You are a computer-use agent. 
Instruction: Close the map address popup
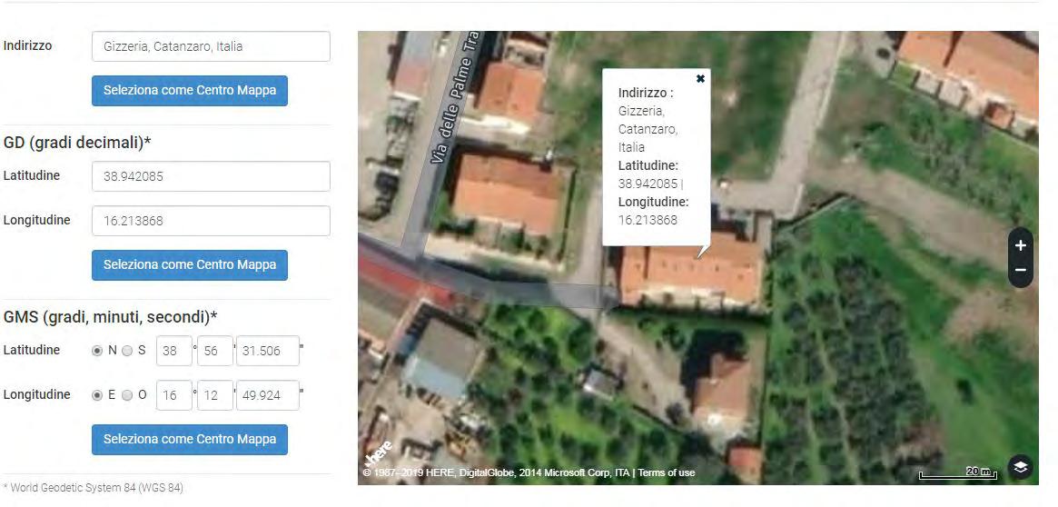pos(700,79)
